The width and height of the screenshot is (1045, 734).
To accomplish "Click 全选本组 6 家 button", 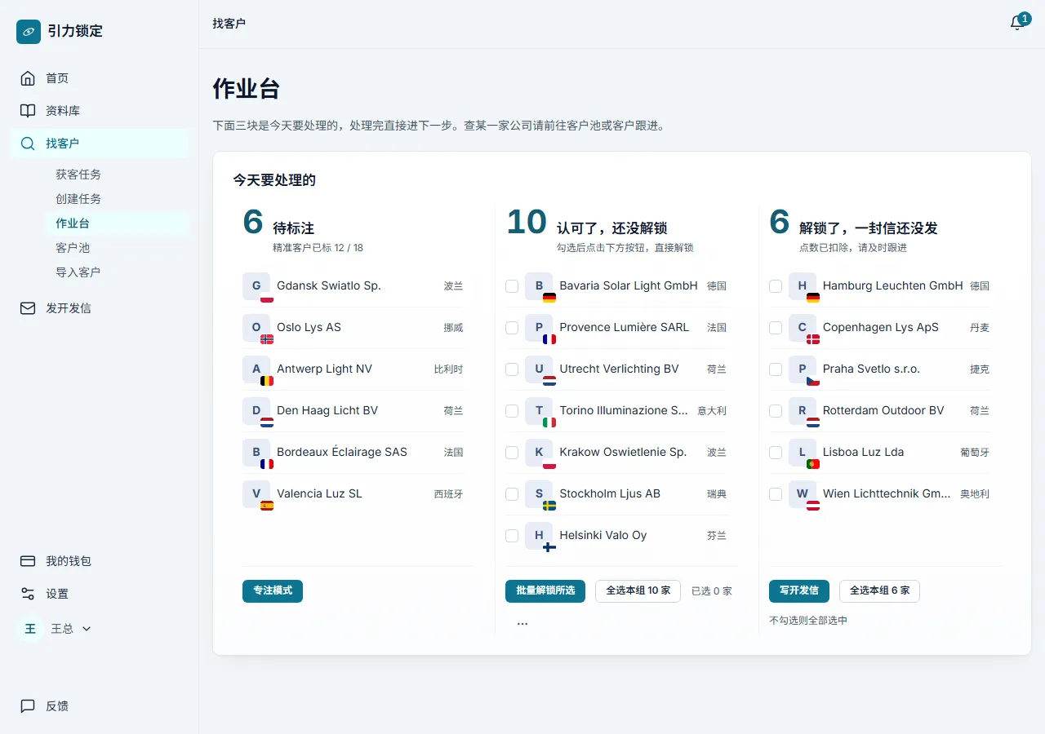I will click(879, 591).
